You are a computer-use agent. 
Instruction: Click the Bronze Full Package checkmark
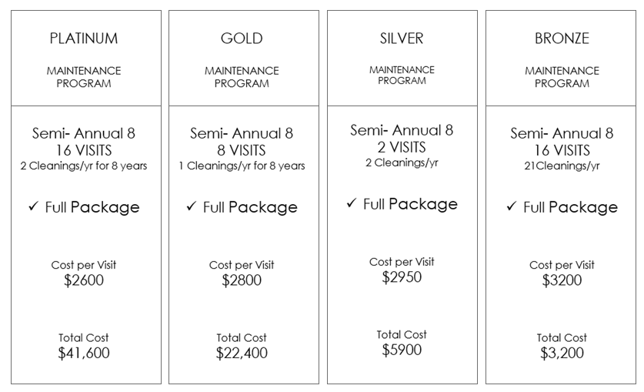[512, 206]
